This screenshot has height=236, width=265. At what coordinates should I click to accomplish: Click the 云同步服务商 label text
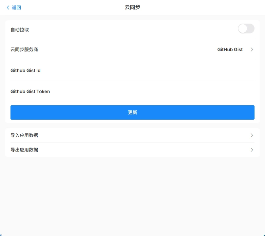coord(24,49)
